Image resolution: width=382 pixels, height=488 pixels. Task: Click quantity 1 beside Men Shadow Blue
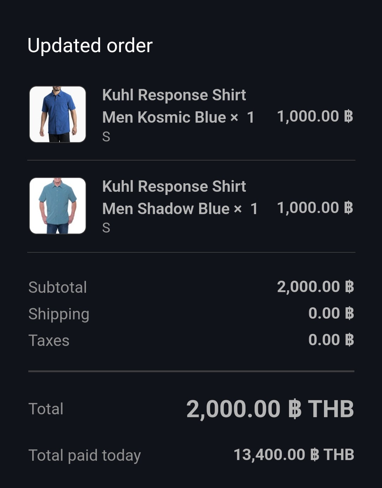[x=254, y=209]
